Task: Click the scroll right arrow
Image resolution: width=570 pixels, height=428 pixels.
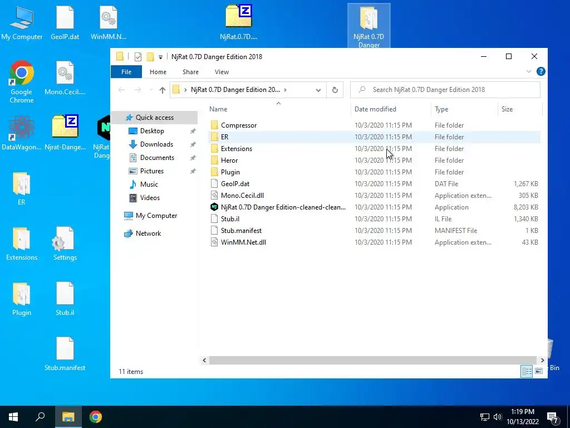Action: point(542,360)
